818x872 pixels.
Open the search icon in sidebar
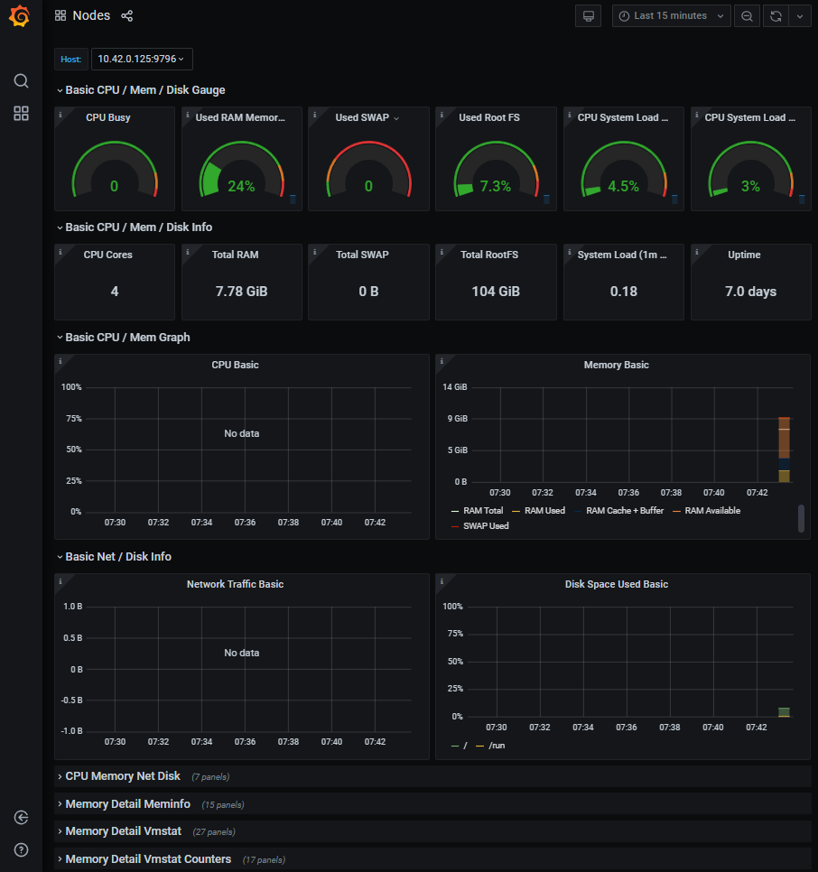[x=21, y=81]
